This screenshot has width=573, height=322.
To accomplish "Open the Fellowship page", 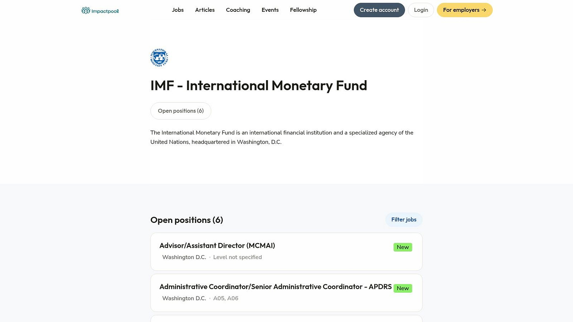I will (303, 10).
